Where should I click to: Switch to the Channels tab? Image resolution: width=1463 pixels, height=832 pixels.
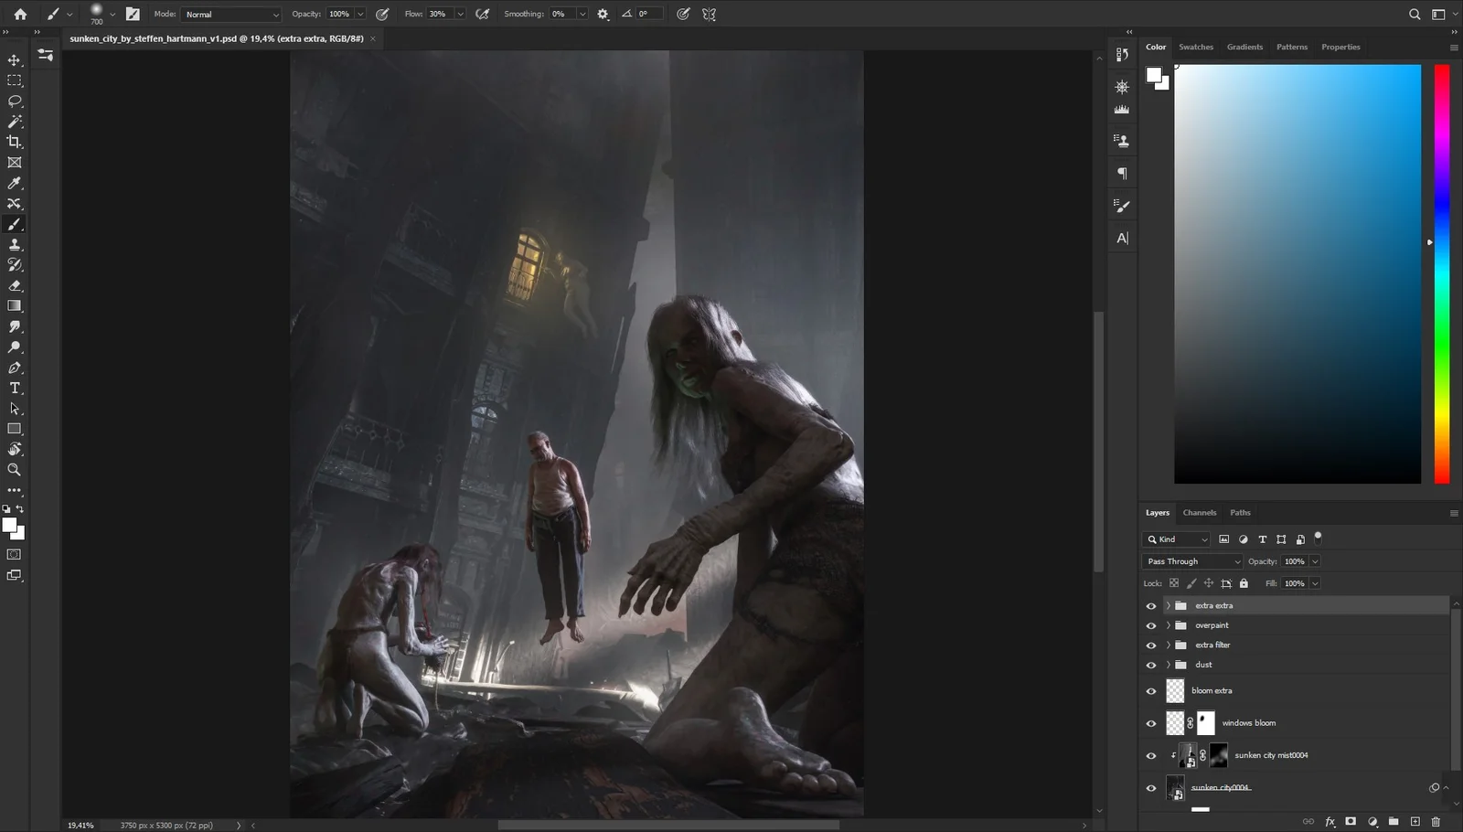1199,512
